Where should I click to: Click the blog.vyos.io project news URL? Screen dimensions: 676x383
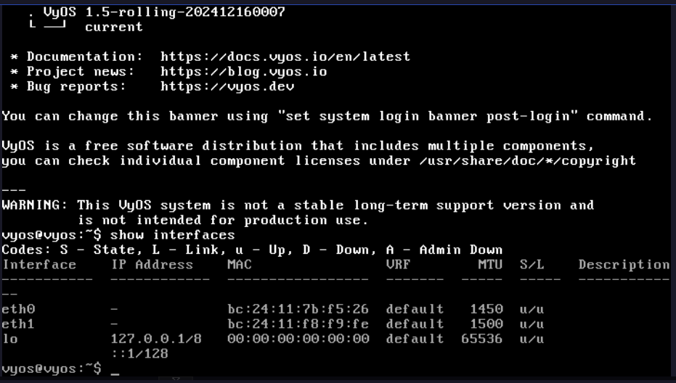coord(243,71)
